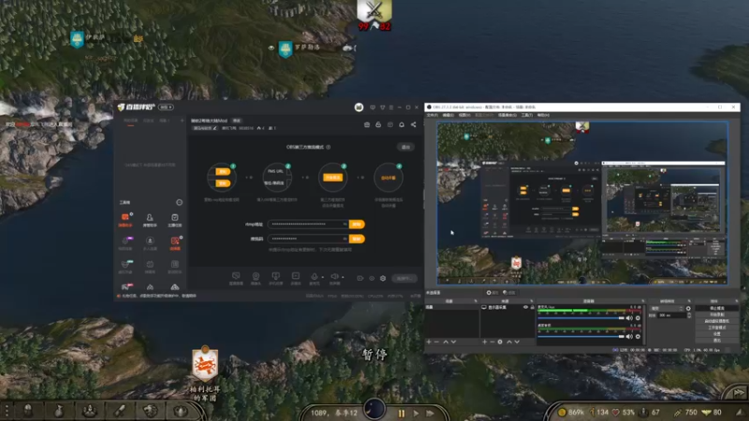
Task: Click the rtmp address masked field
Action: 308,224
